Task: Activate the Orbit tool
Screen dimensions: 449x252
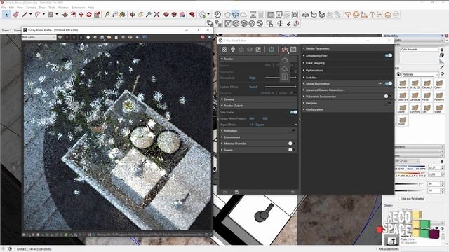Action: [x=133, y=14]
